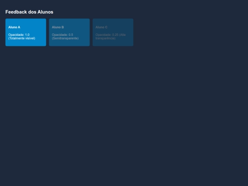Click the 'Aluno A' title text

tap(14, 27)
